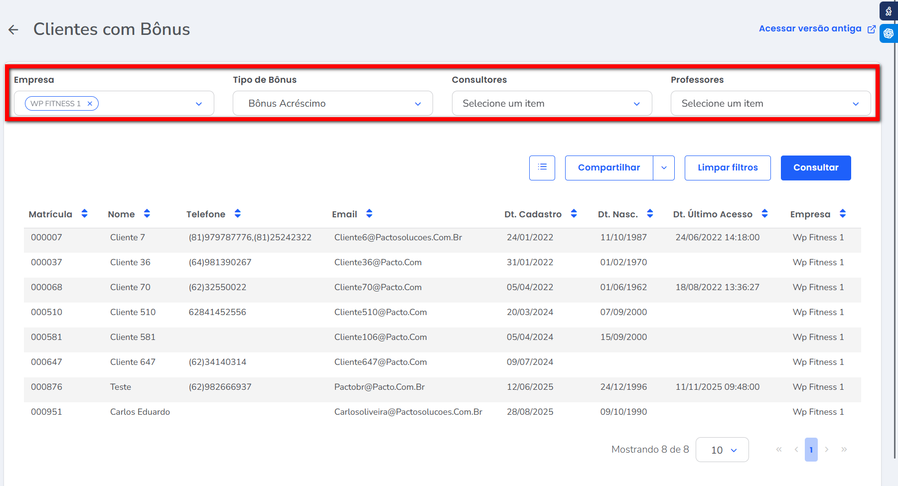Change the rows per page selector
Screen dimensions: 898x486
722,450
